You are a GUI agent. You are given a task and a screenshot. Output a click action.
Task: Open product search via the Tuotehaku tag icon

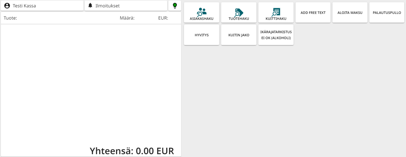239,12
